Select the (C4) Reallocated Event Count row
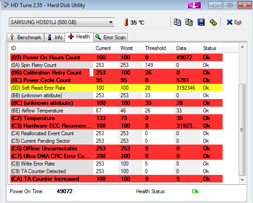253x203 pixels. pos(116,133)
